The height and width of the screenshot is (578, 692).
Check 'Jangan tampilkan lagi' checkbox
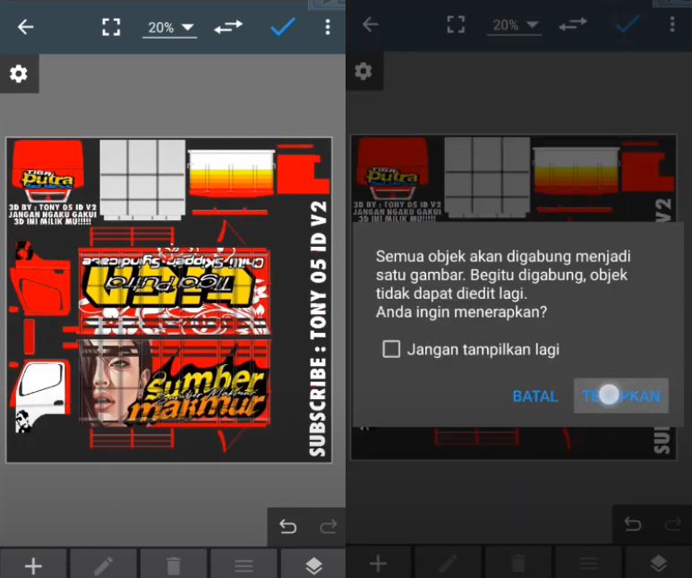tap(391, 349)
